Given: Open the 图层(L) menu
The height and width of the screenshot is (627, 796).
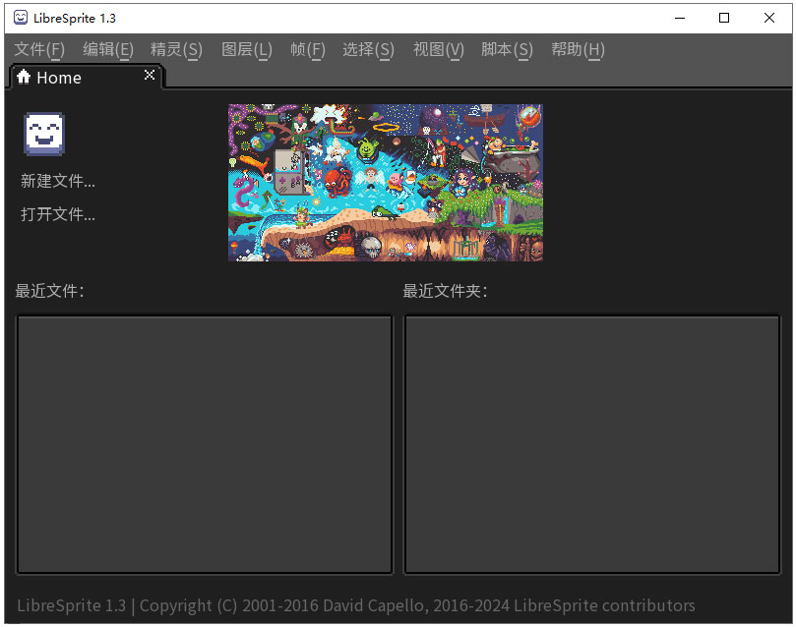Looking at the screenshot, I should coord(247,50).
